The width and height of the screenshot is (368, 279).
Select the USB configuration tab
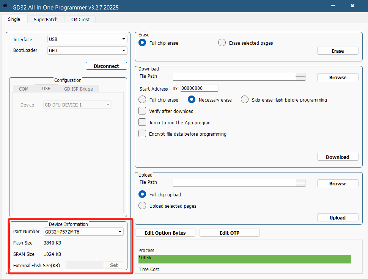coord(46,88)
